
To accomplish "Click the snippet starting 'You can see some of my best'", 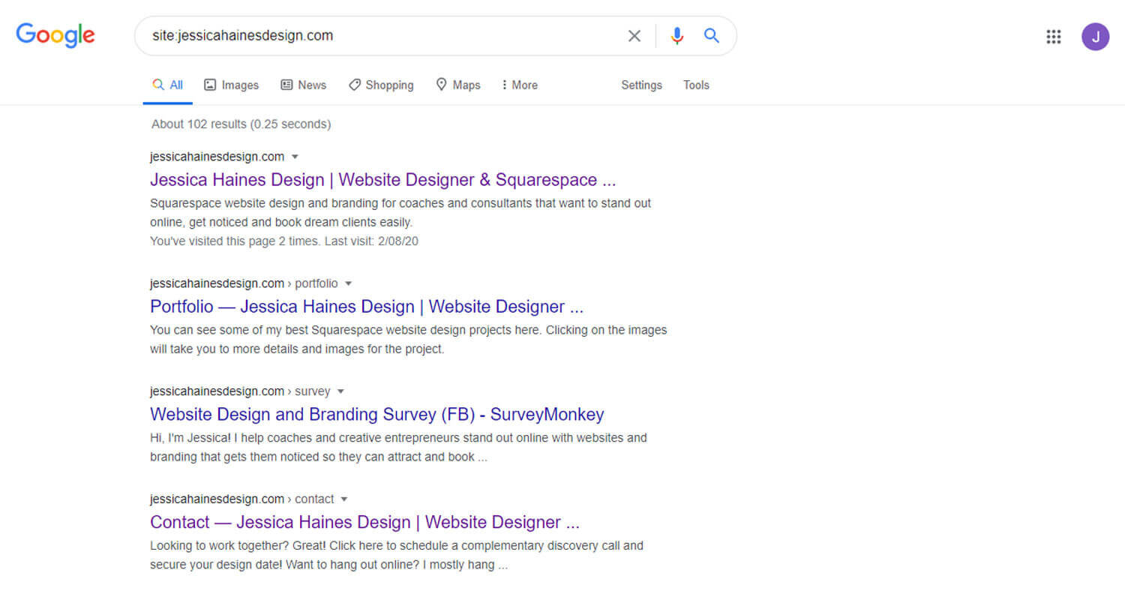I will tap(408, 340).
